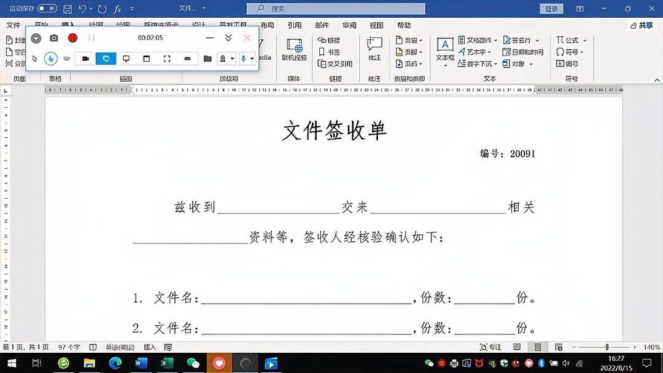
Task: Click 共享 to share the document
Action: pos(642,25)
